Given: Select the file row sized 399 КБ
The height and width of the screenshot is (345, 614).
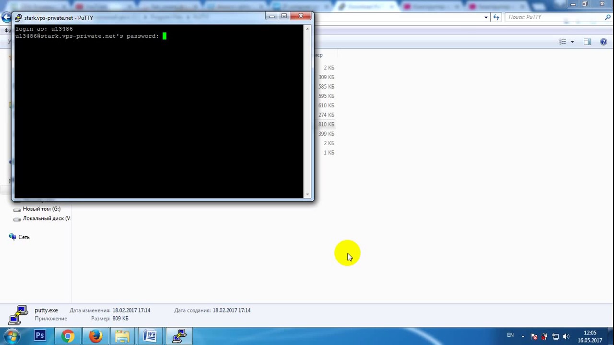Looking at the screenshot, I should point(326,134).
